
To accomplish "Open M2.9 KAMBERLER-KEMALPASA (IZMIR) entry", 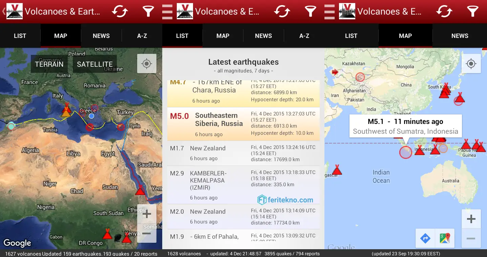I will coord(243,185).
